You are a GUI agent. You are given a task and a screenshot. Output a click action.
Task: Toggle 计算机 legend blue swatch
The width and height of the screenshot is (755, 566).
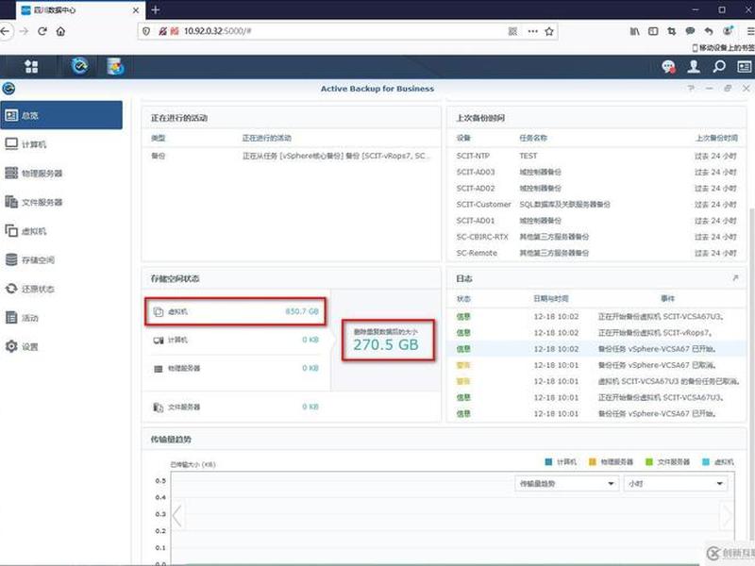[548, 462]
